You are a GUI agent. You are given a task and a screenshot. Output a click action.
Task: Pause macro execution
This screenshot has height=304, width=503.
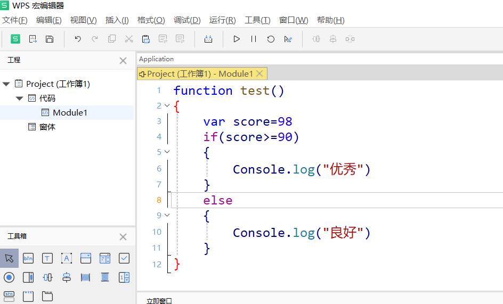pyautogui.click(x=254, y=39)
